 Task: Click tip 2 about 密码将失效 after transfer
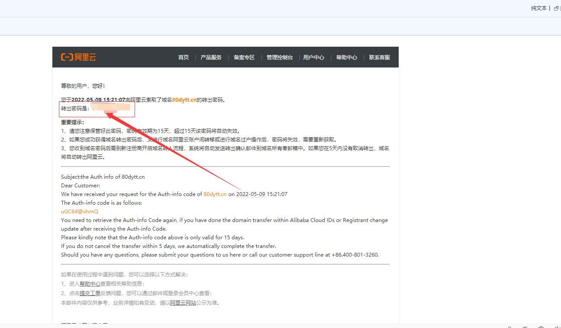[x=199, y=139]
